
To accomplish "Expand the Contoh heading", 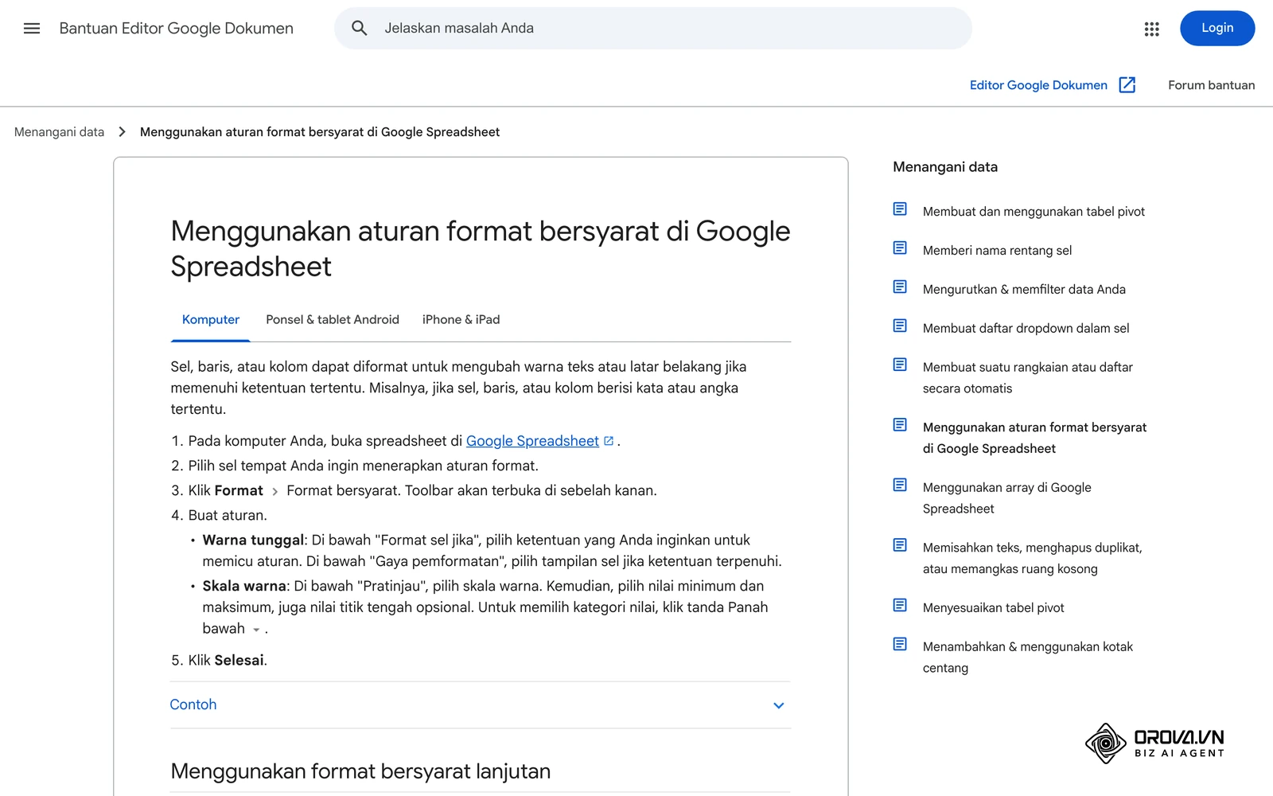I will pos(193,704).
